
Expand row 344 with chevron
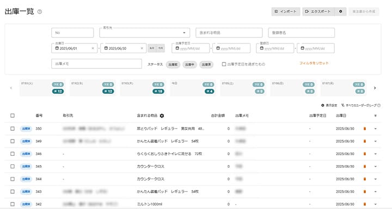(375, 179)
